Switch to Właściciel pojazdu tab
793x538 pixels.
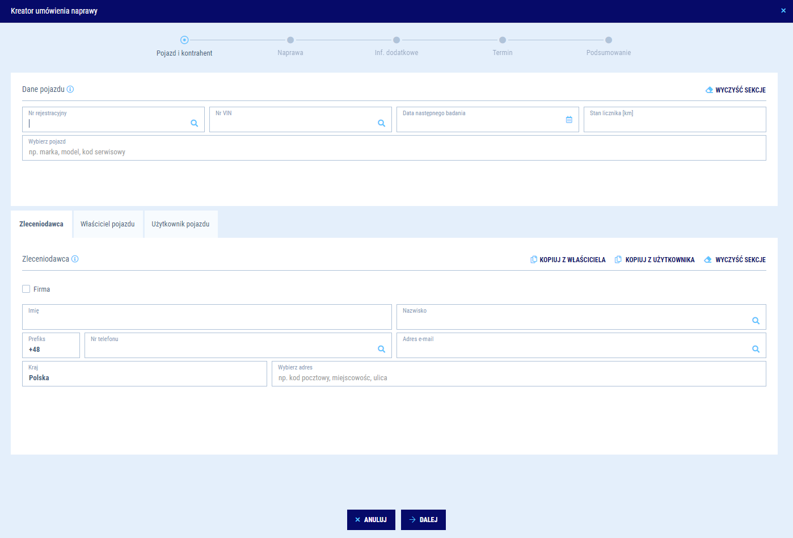click(108, 224)
